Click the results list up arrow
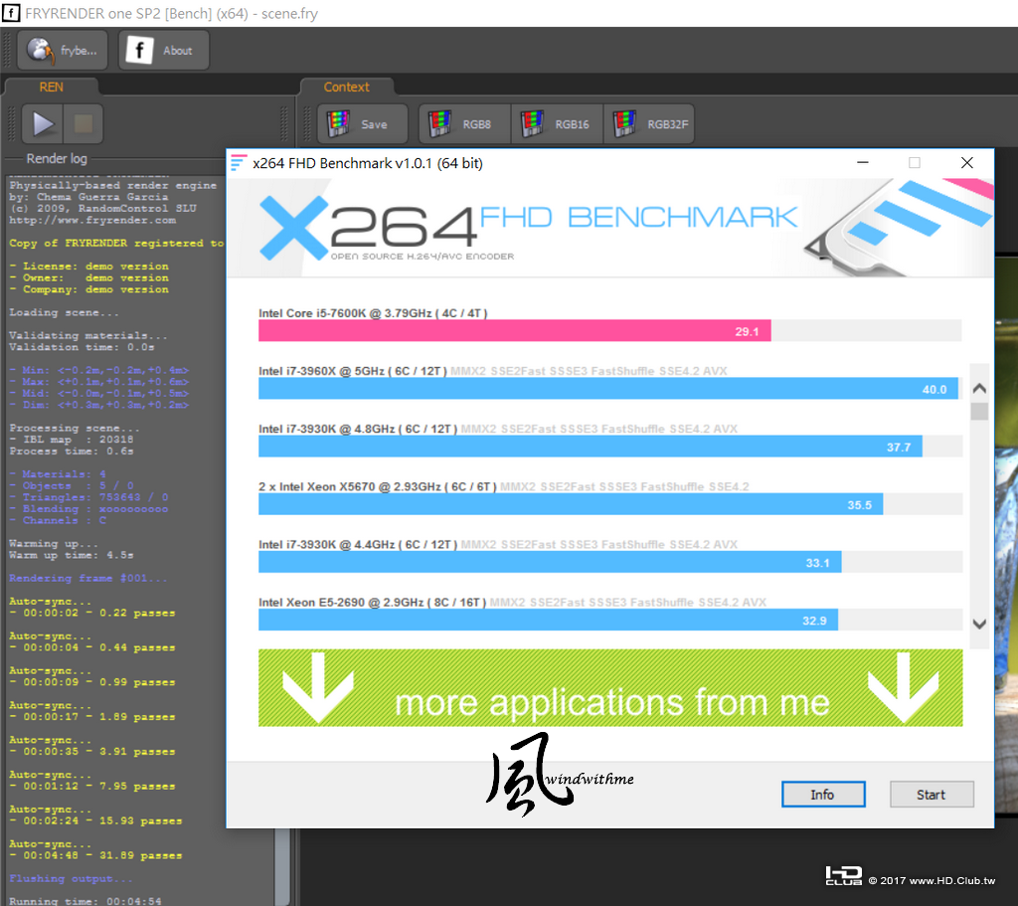This screenshot has width=1018, height=906. coord(979,389)
